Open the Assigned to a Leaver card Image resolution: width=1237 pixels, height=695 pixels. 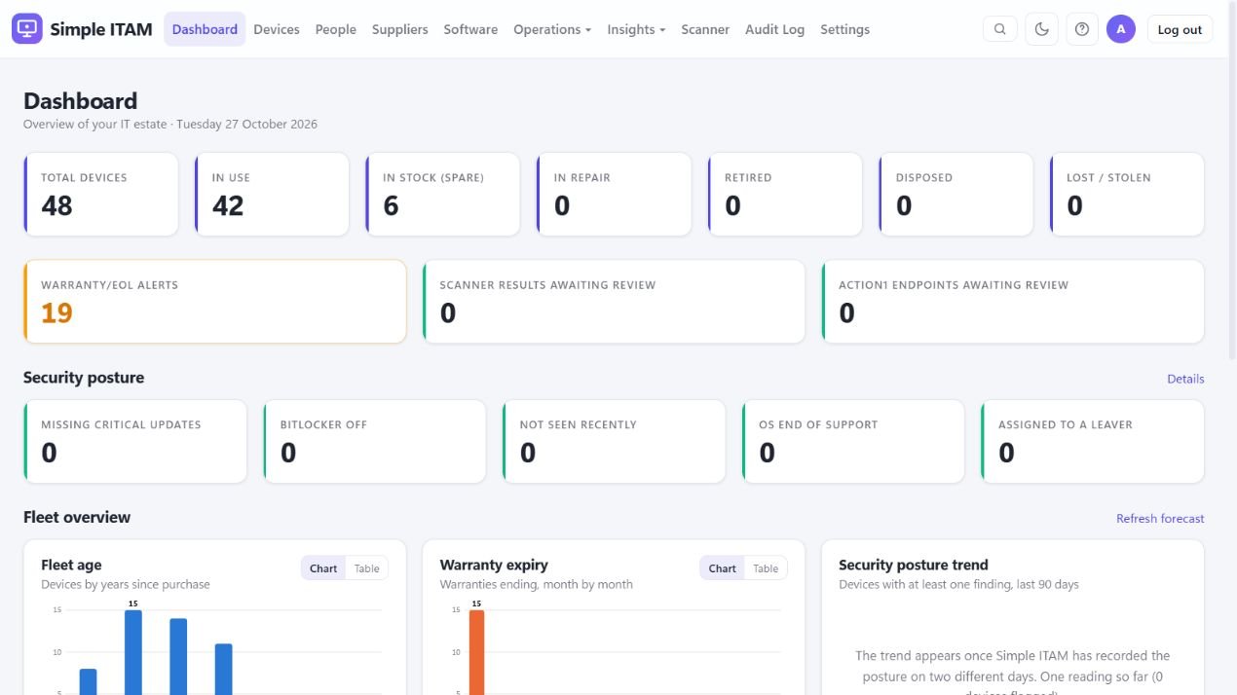pos(1093,441)
